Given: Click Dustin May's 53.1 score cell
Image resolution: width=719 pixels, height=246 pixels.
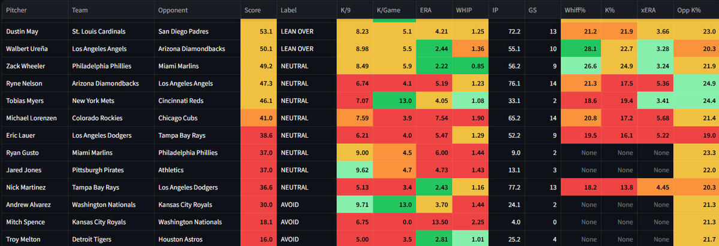Looking at the screenshot, I should coord(258,32).
